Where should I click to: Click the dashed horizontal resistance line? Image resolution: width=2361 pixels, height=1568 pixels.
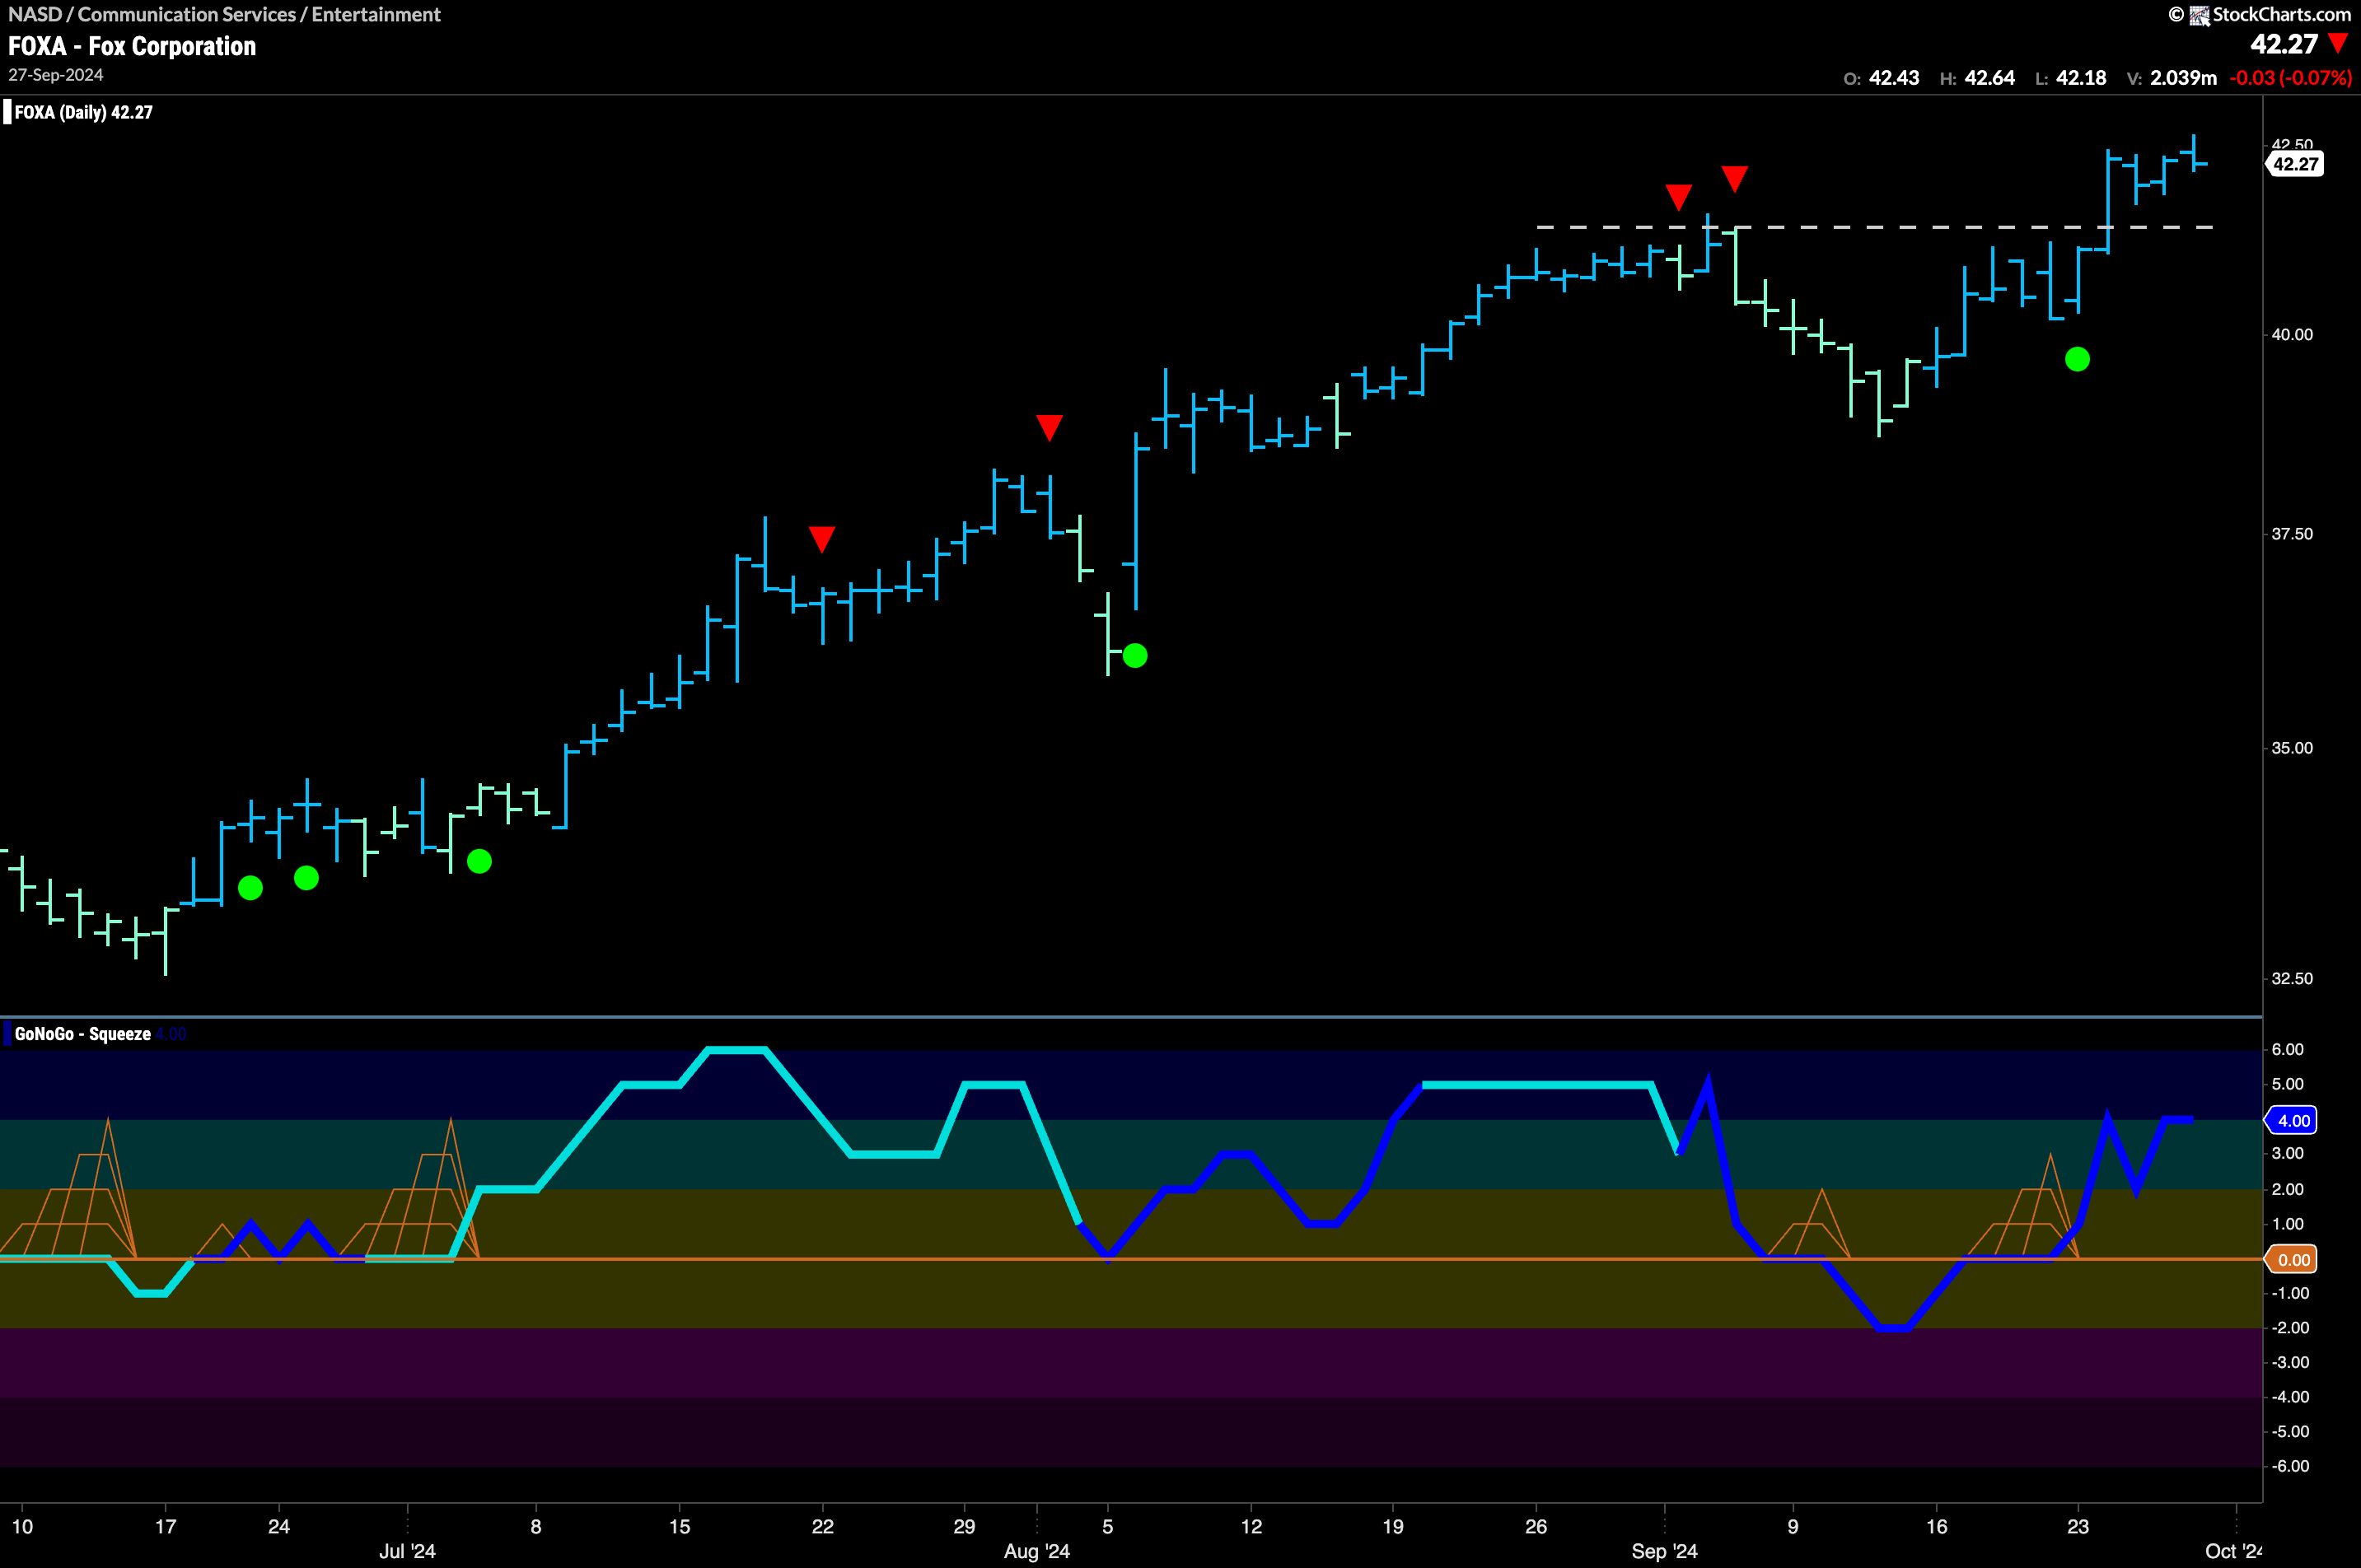point(1875,227)
